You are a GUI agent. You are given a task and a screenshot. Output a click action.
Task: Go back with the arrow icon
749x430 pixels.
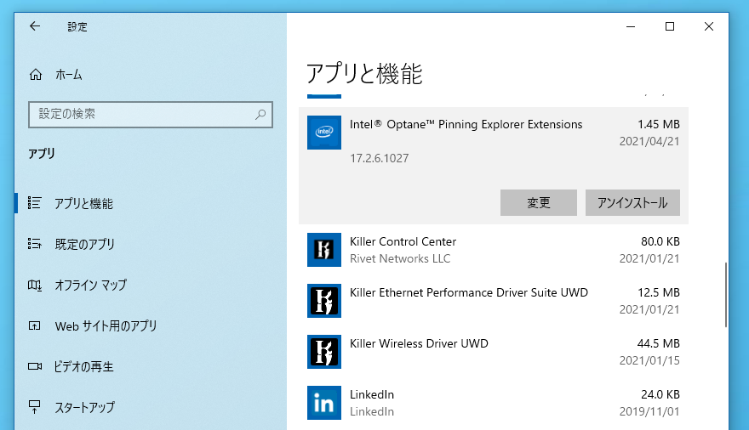point(35,26)
